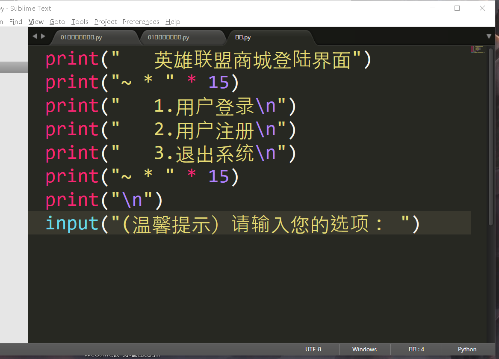
Task: Change line endings via Windows status entry
Action: (364, 350)
